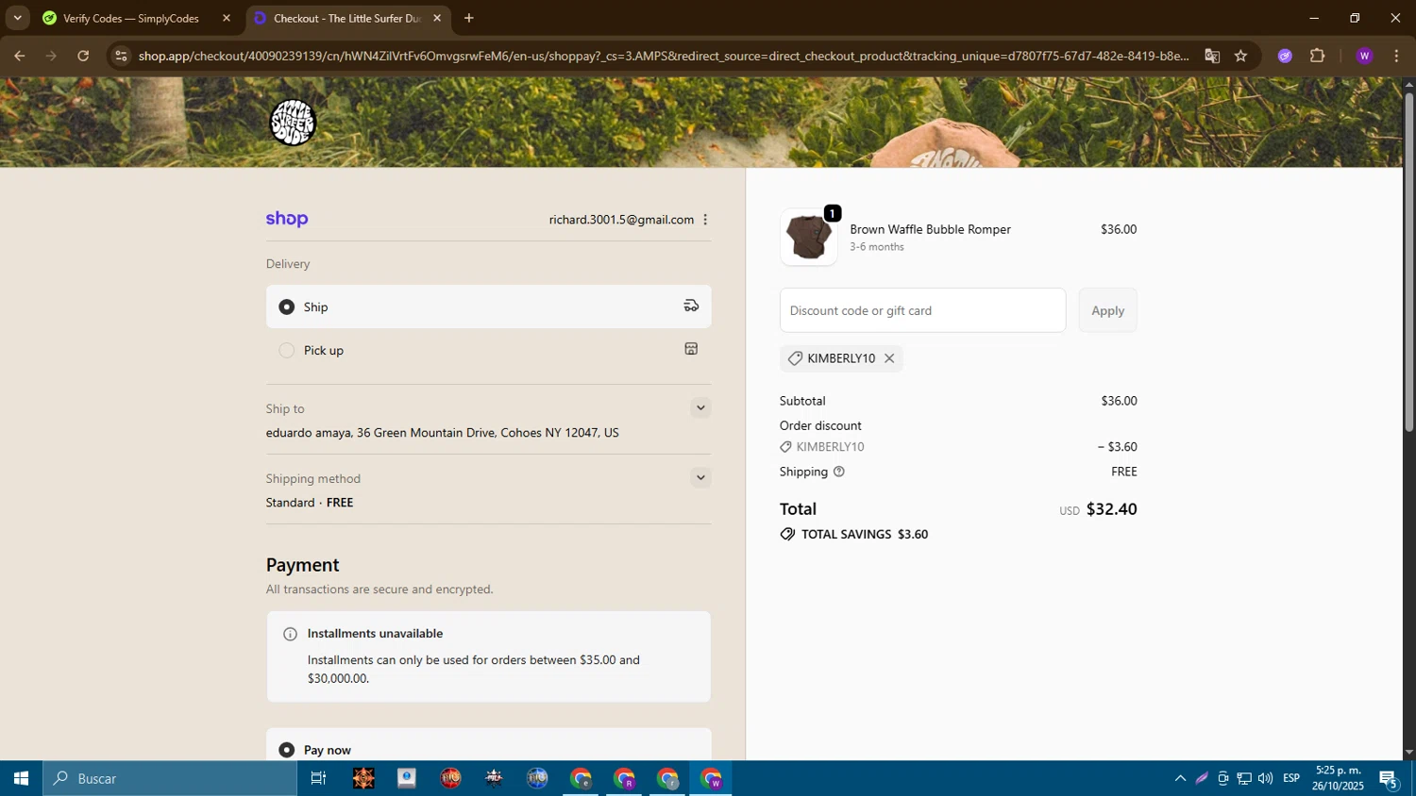Click the 3-6 months size text
The image size is (1416, 796).
click(877, 247)
